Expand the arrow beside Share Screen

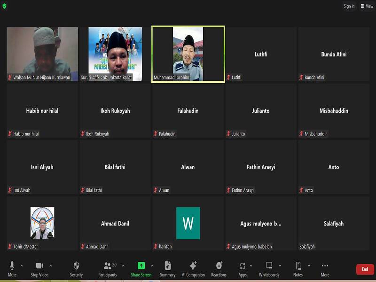[152, 266]
